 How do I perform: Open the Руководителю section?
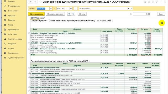point(14,6)
